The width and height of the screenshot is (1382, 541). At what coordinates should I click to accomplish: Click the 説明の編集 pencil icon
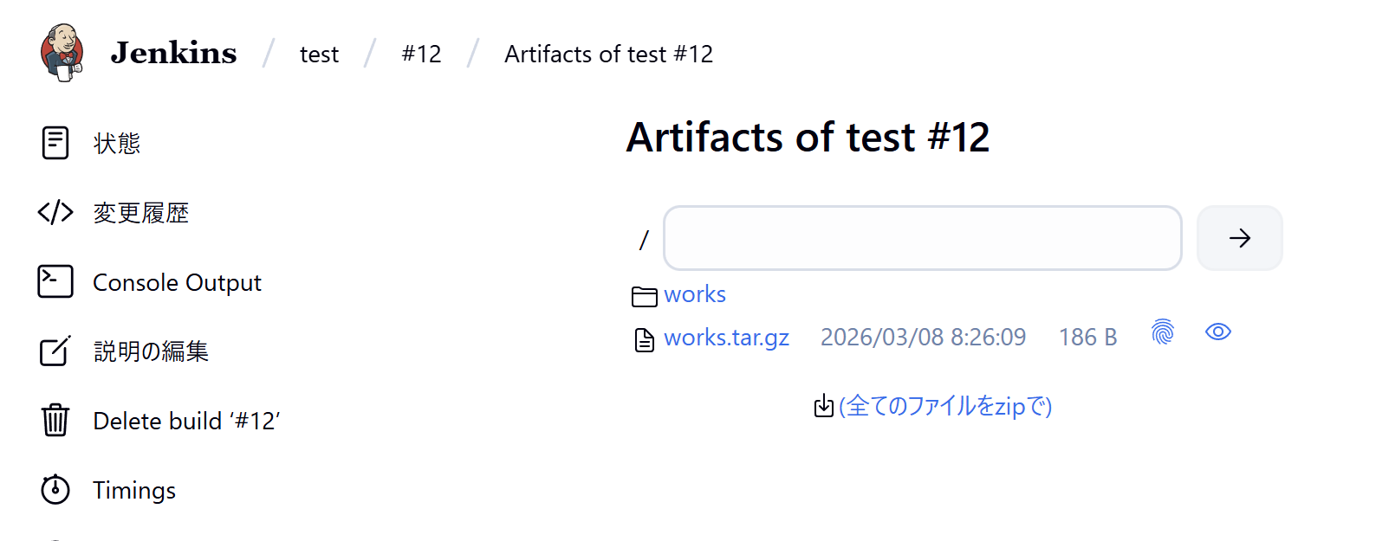pyautogui.click(x=55, y=351)
